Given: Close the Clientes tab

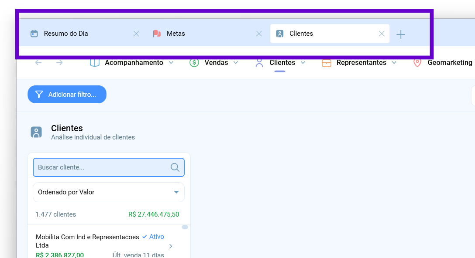Looking at the screenshot, I should pyautogui.click(x=382, y=34).
